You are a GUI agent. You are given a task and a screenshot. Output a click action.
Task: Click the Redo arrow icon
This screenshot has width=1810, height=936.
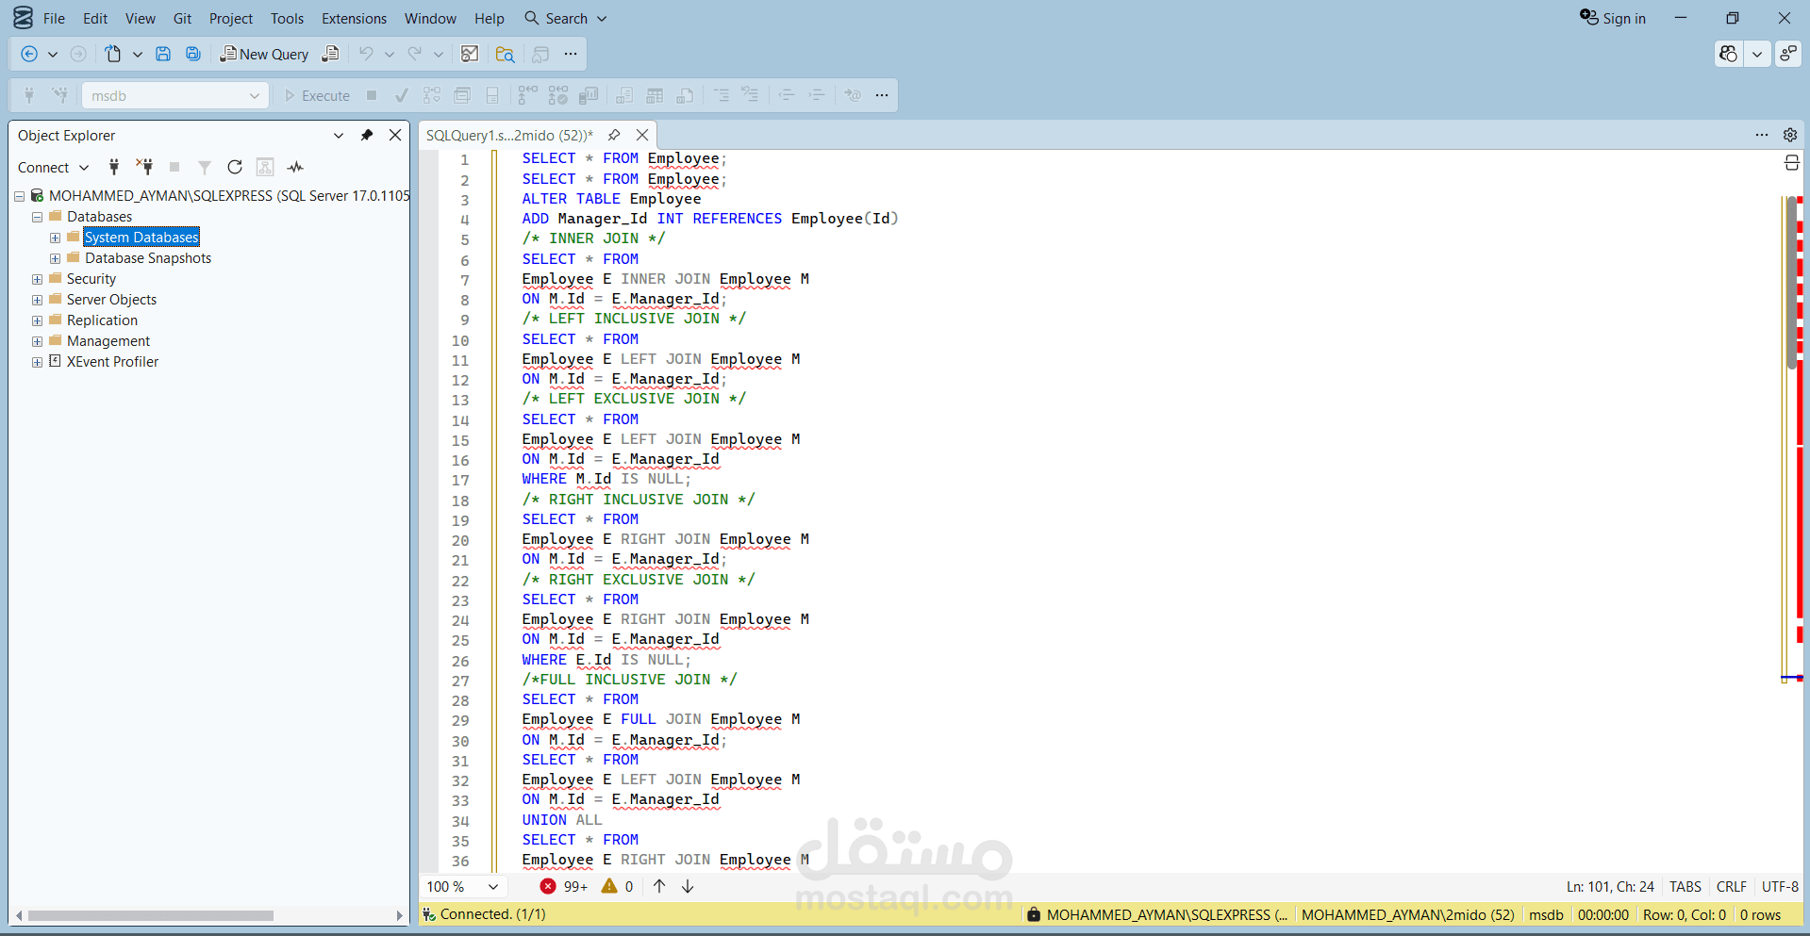pos(415,55)
